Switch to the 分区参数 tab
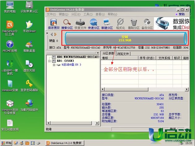195x146 pixels. [108, 54]
